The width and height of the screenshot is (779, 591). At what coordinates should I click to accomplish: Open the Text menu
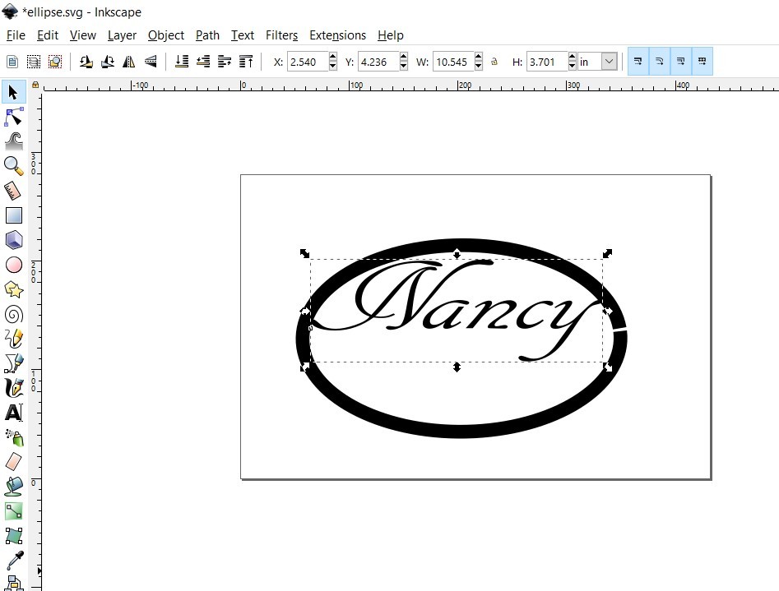(x=243, y=35)
